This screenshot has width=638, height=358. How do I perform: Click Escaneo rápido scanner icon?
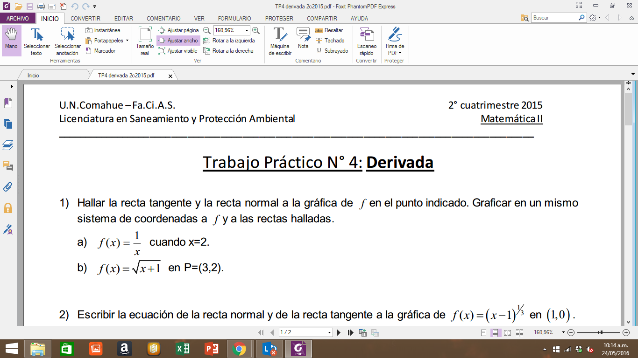pos(367,41)
